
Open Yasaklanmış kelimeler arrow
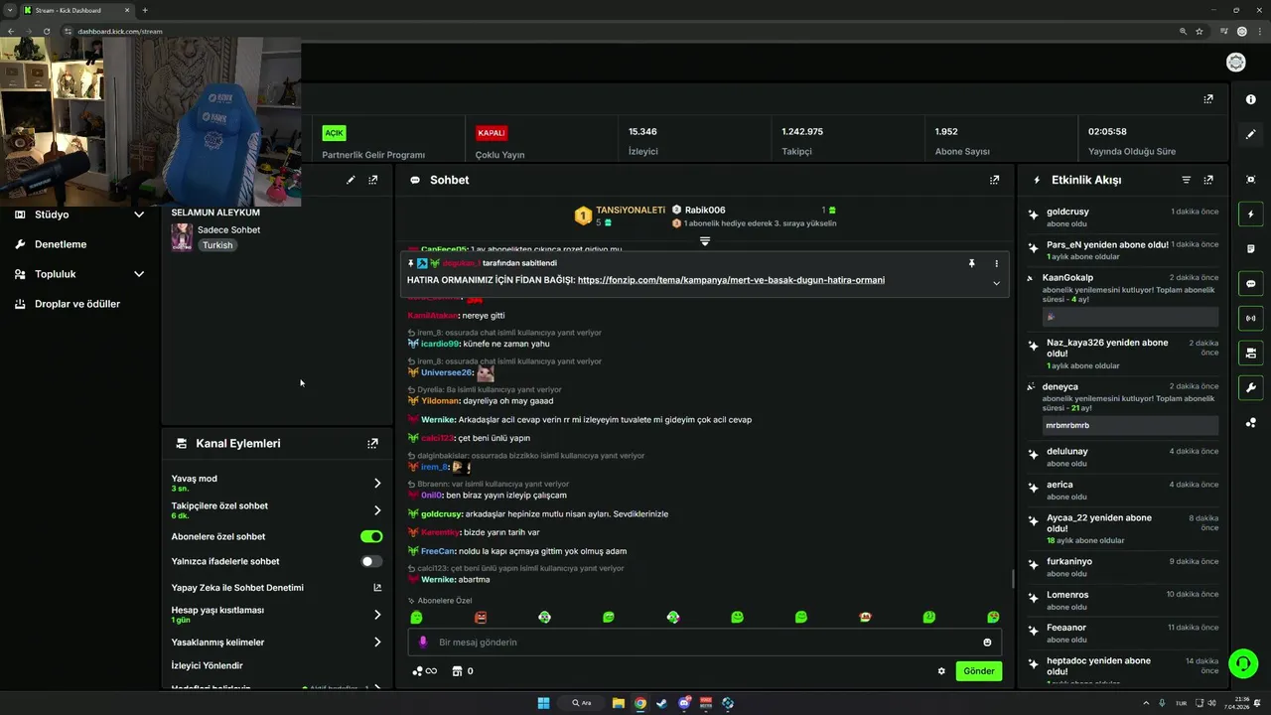point(377,643)
